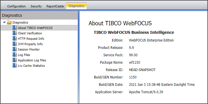Switch to the Security tab

pos(36,6)
